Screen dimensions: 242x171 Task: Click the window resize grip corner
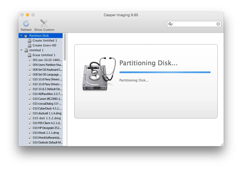(222, 145)
